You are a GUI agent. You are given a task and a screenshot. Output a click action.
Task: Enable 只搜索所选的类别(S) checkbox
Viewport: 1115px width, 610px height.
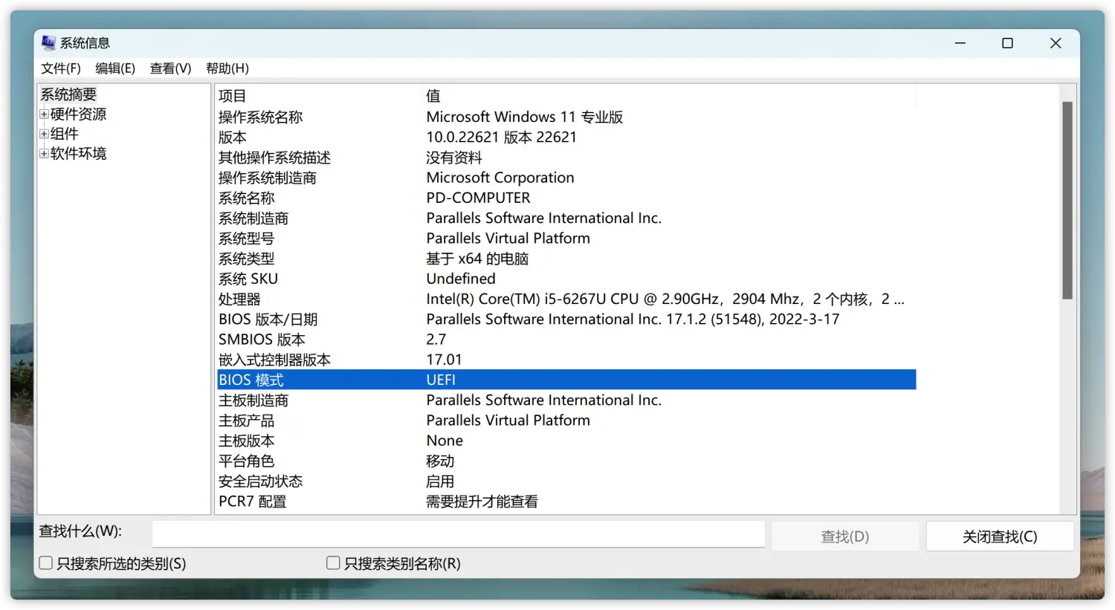[x=46, y=563]
